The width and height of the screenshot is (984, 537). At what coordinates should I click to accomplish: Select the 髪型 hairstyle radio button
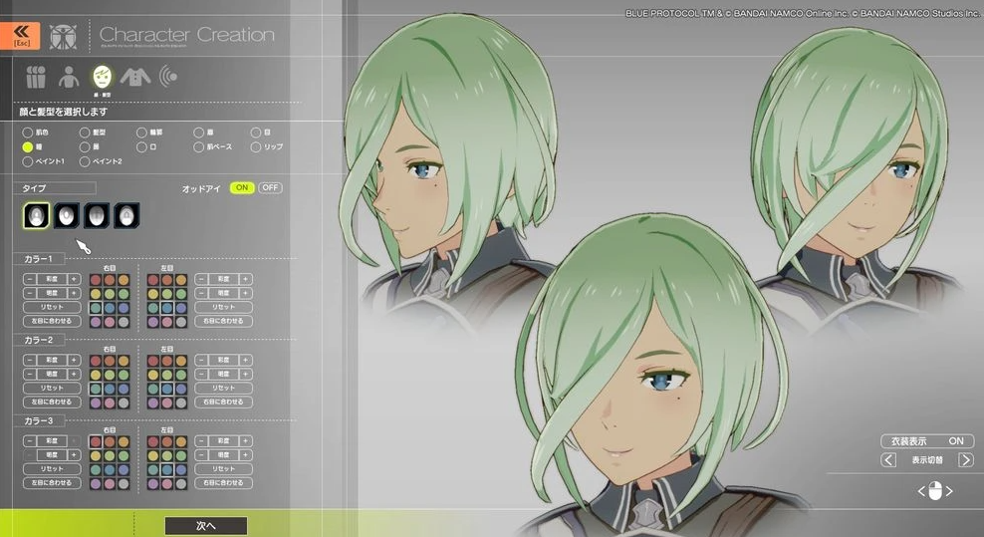click(x=85, y=133)
